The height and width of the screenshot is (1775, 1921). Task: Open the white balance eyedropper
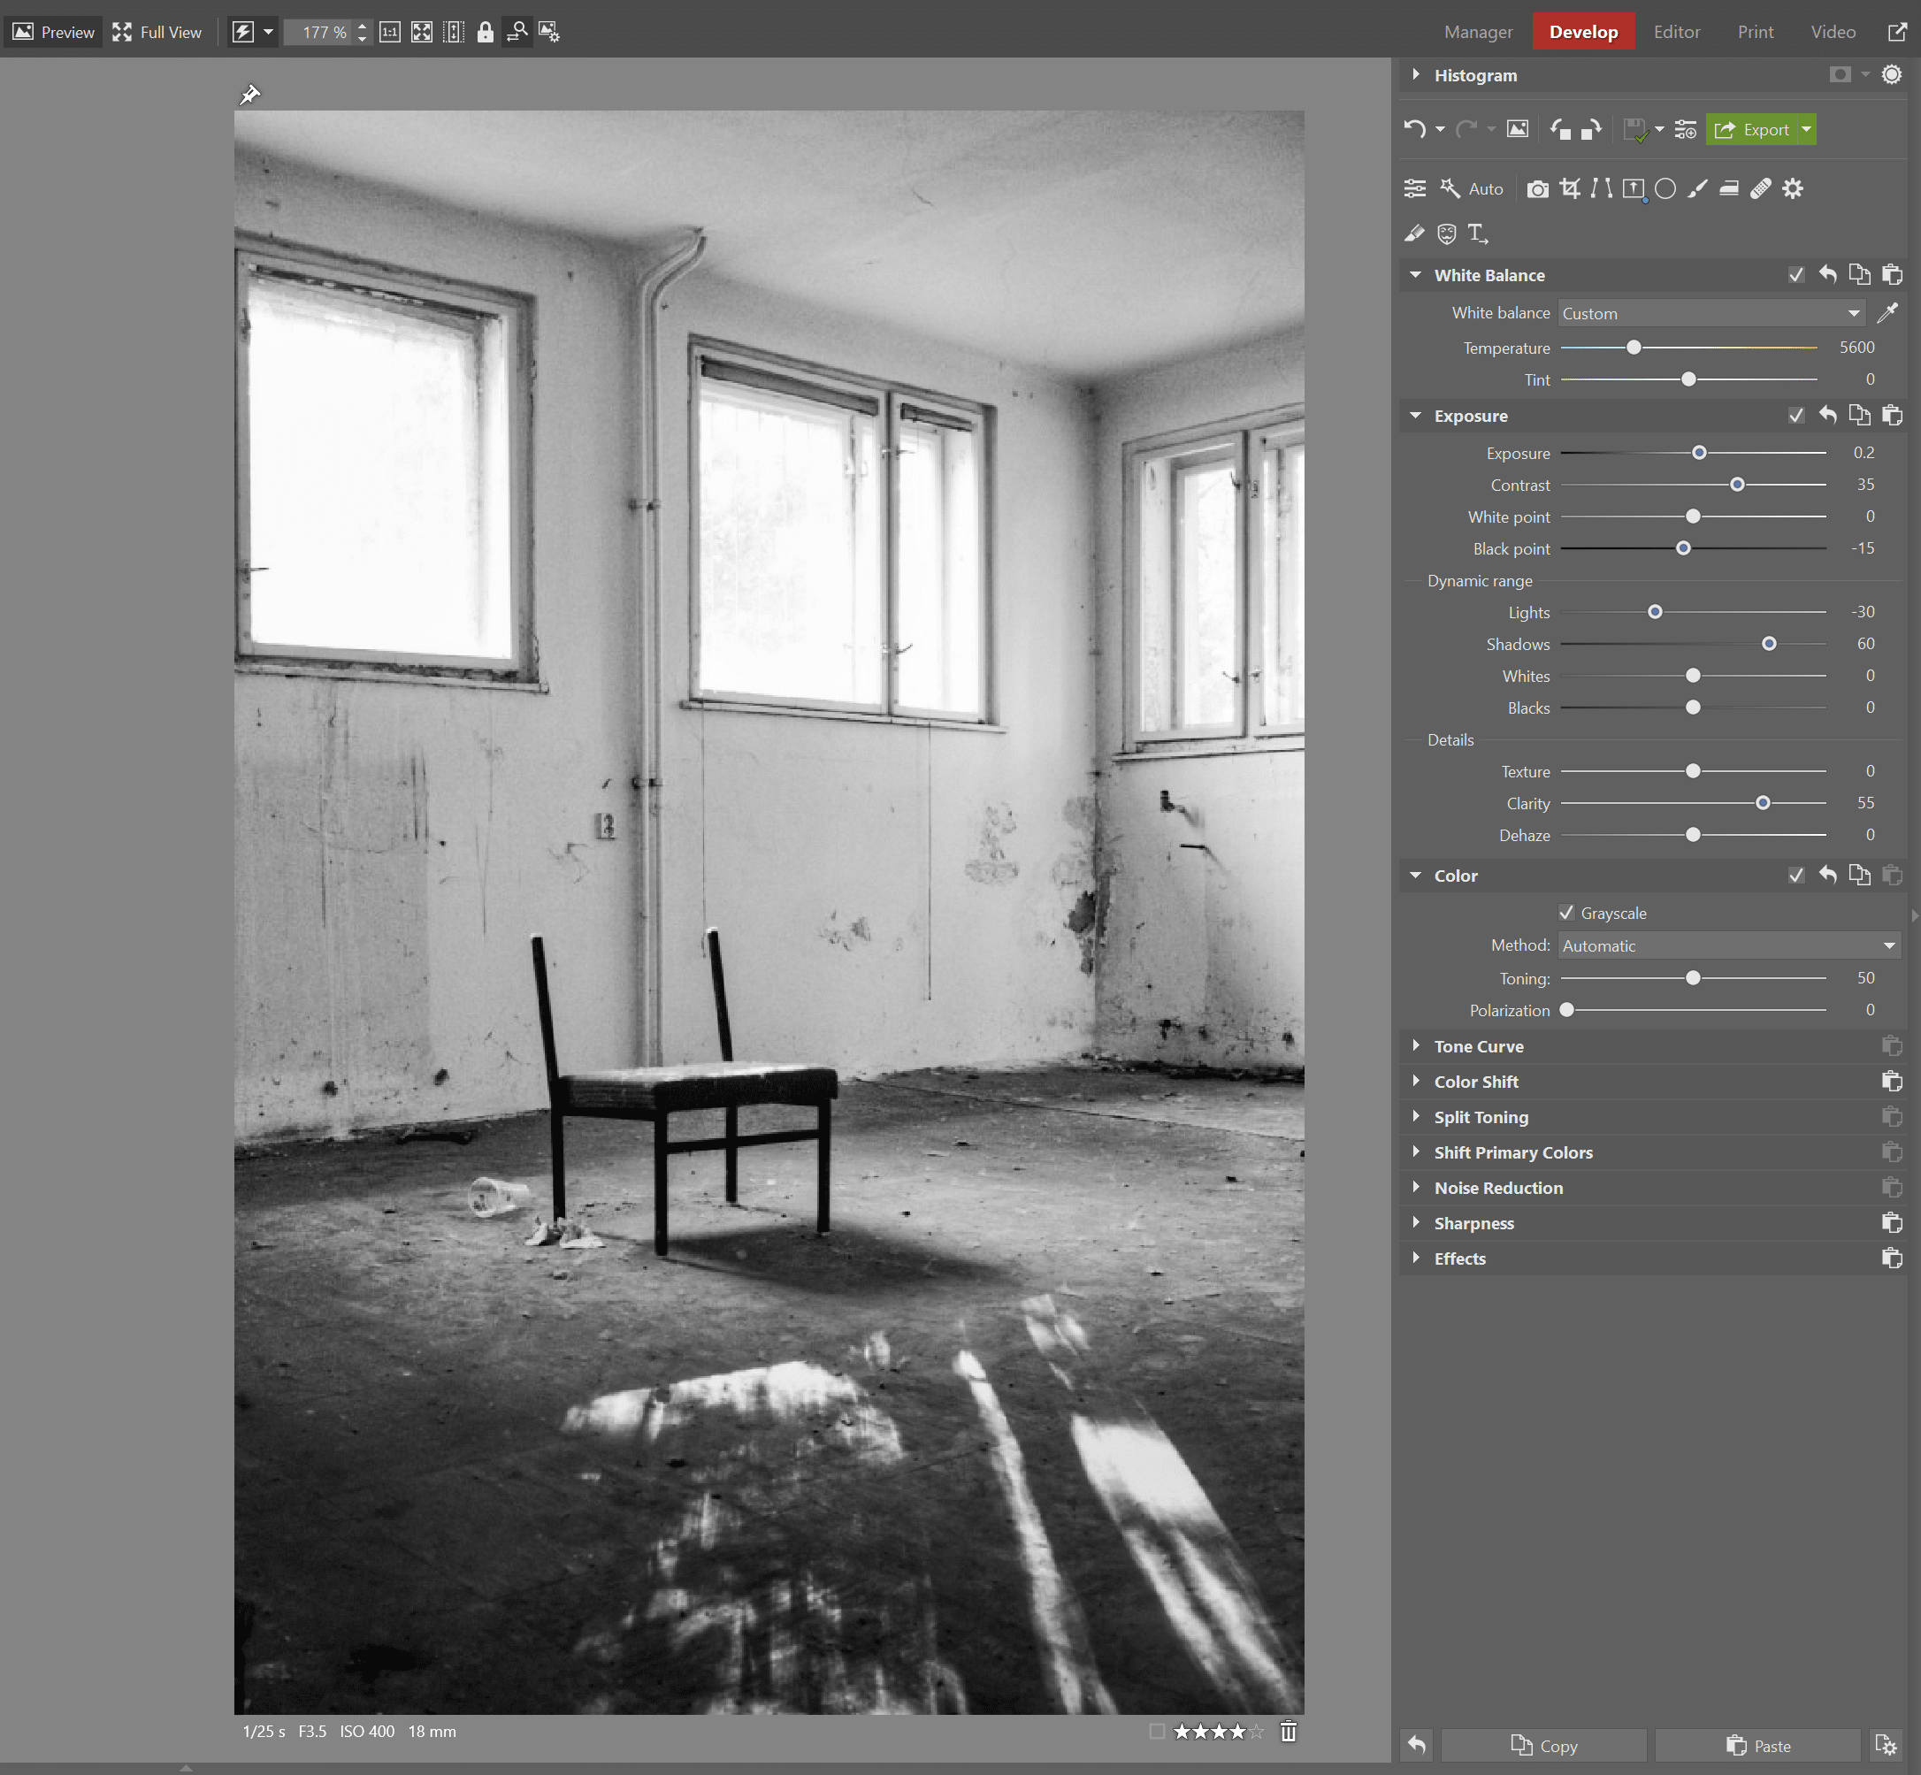pos(1888,312)
